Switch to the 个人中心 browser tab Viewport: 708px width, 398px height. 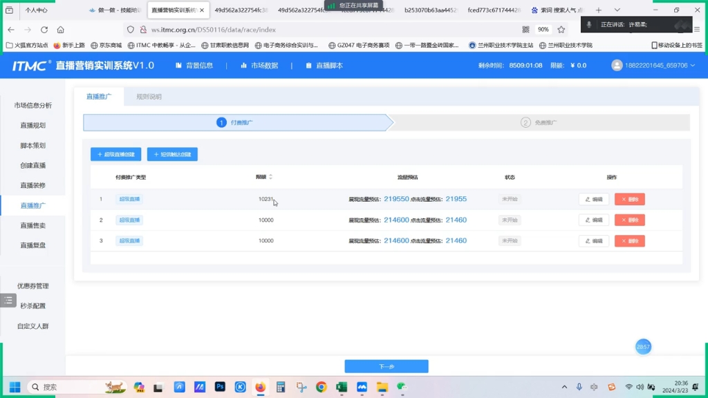pos(36,10)
